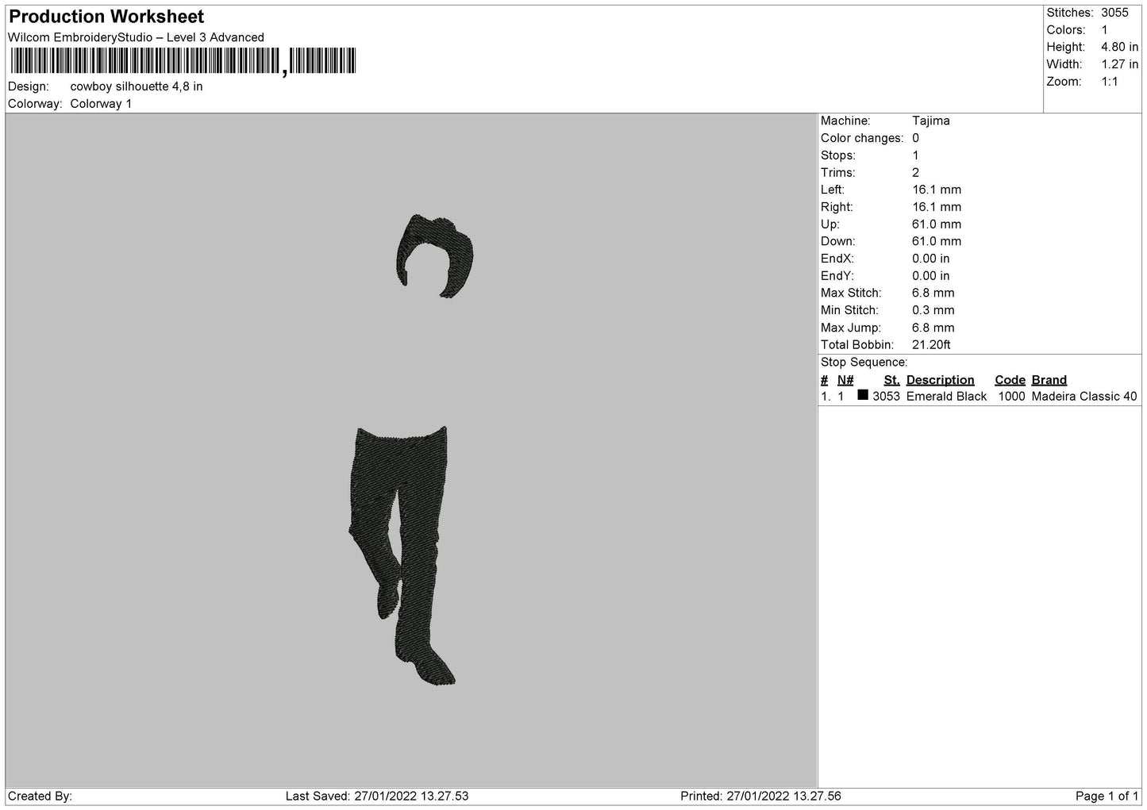The image size is (1147, 810).
Task: Click the Trims value 2
Action: 916,172
